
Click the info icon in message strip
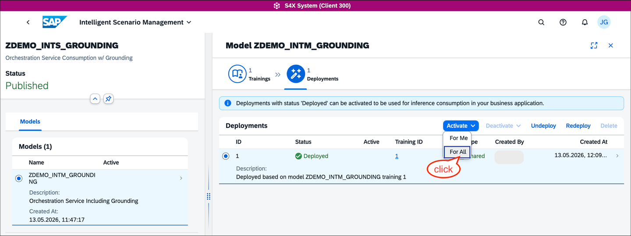[228, 103]
